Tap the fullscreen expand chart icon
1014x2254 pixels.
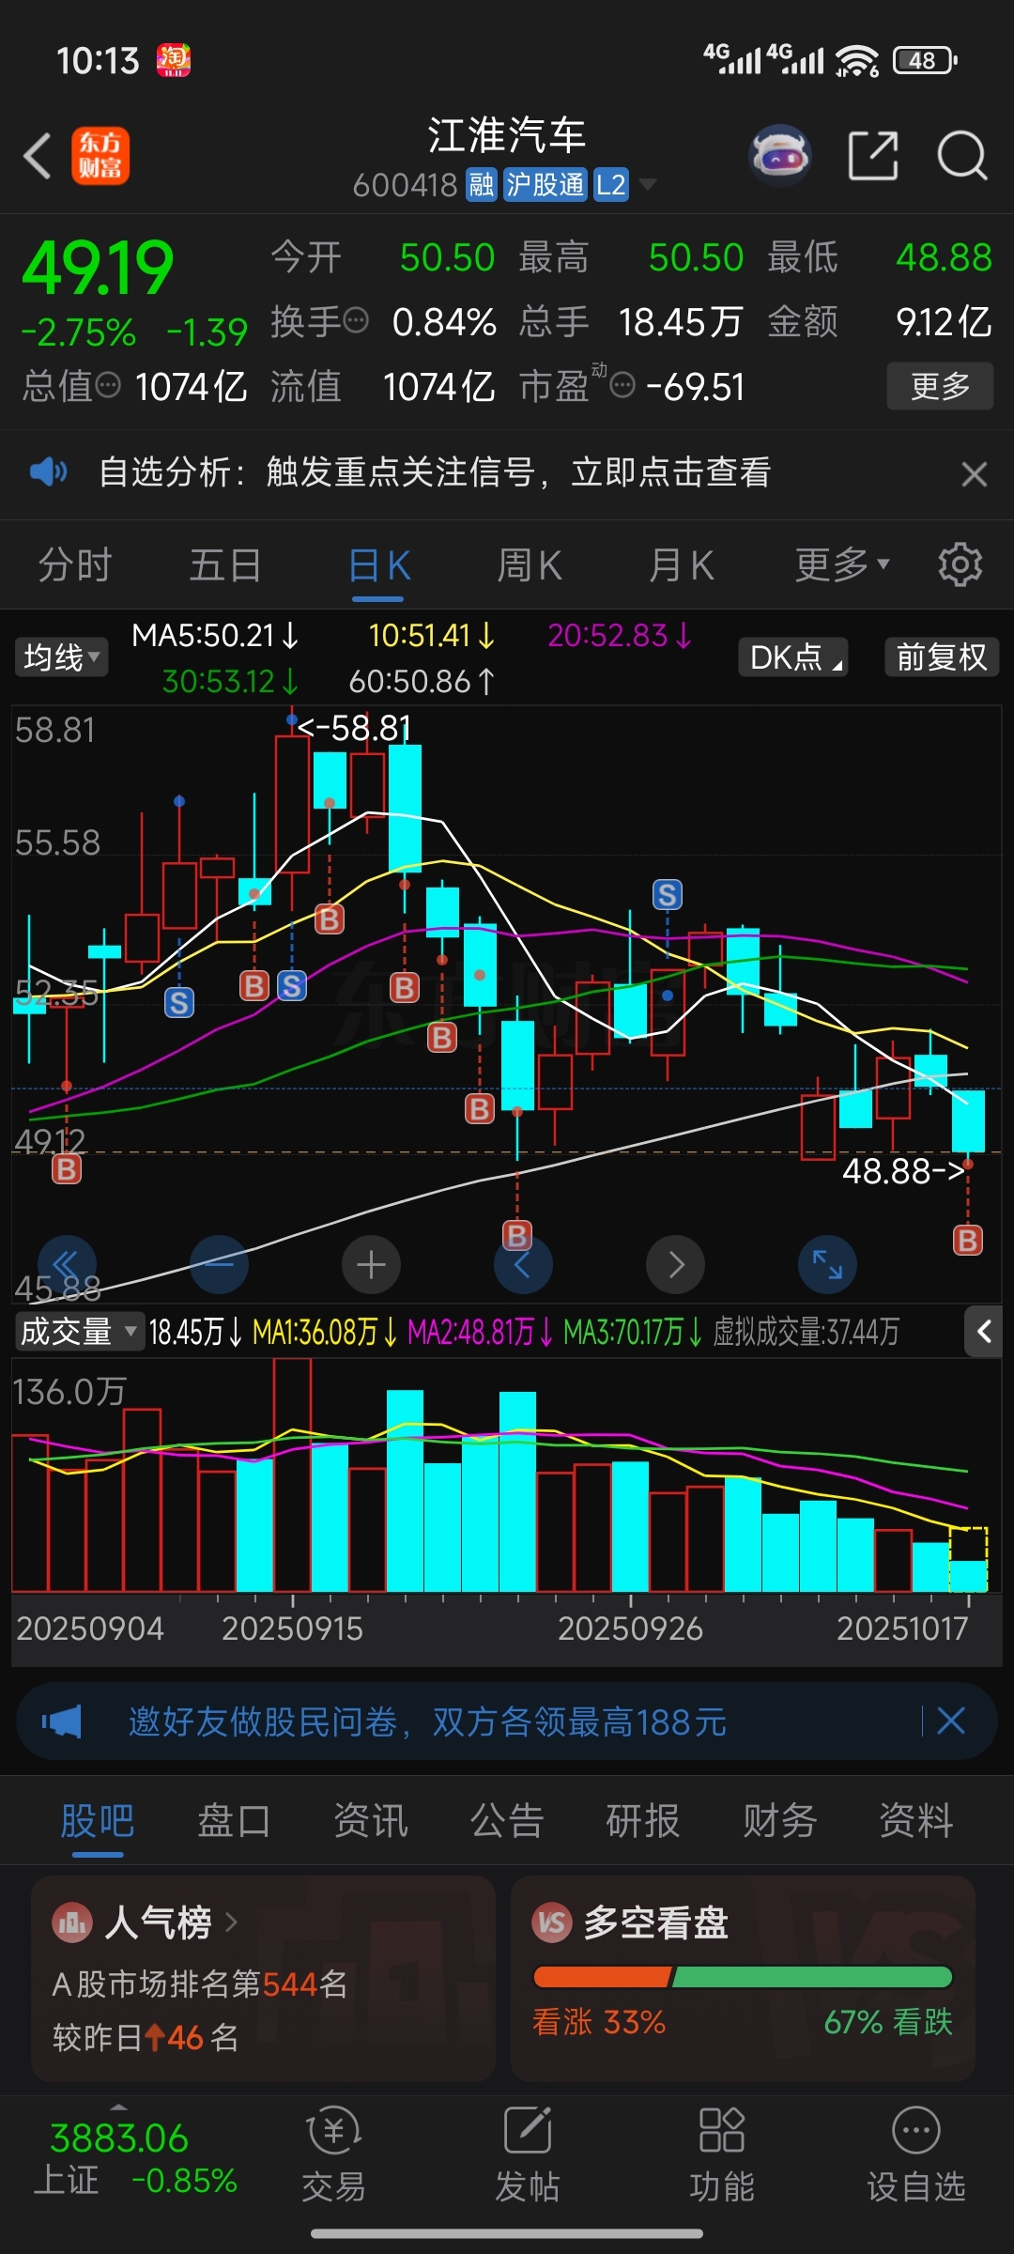(x=827, y=1265)
